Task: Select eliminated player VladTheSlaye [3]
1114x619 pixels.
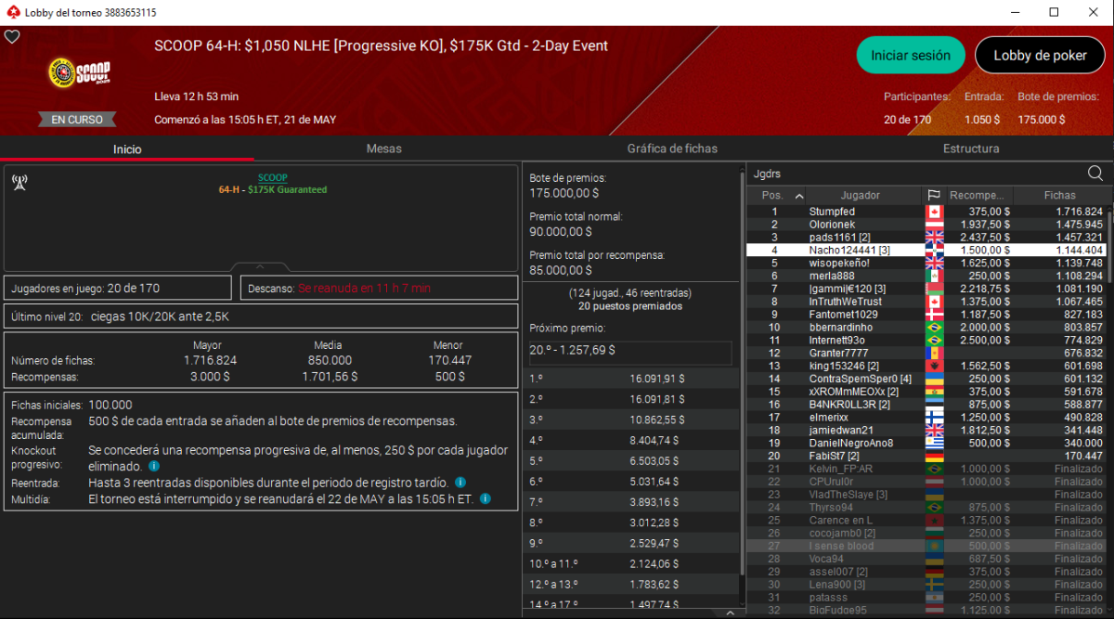Action: coord(926,495)
